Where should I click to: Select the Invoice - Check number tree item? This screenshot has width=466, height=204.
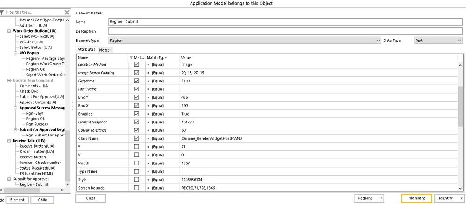tap(40, 163)
